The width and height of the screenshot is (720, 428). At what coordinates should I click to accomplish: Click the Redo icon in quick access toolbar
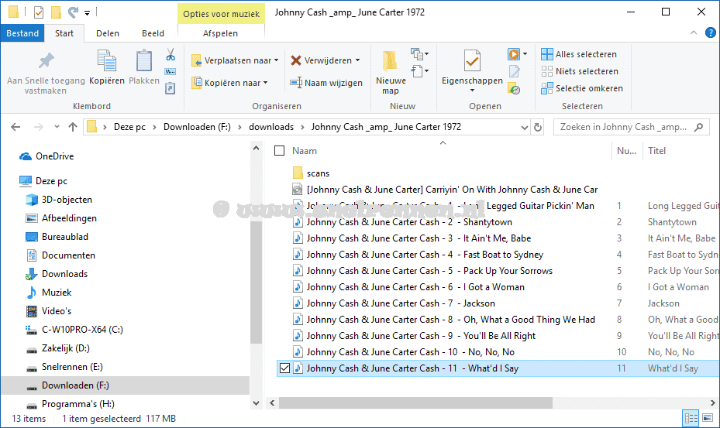pyautogui.click(x=73, y=12)
